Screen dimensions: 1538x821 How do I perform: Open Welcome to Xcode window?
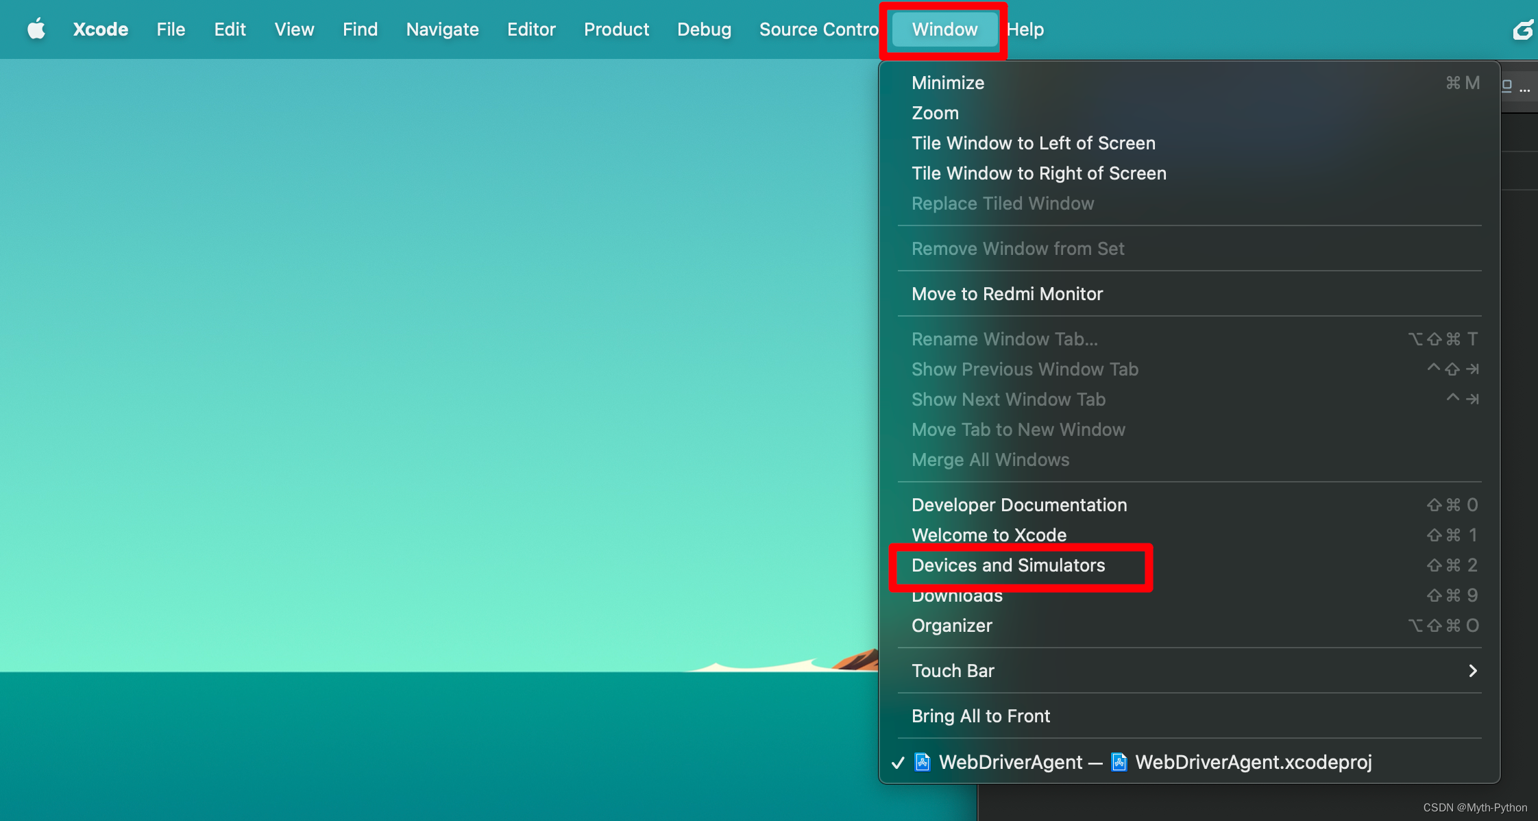989,535
